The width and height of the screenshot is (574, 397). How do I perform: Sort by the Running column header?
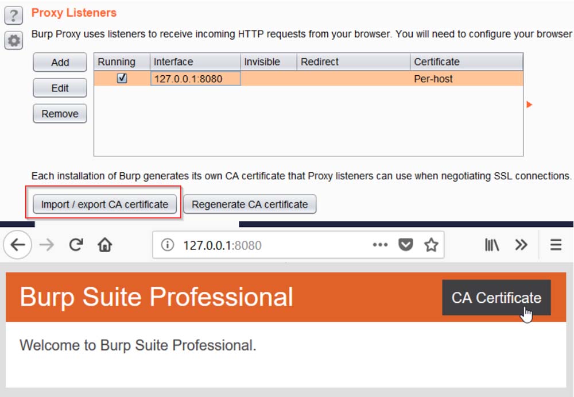122,61
